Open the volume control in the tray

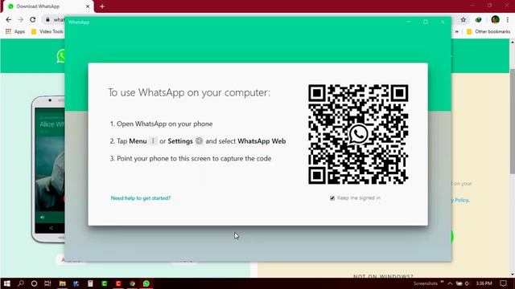468,283
